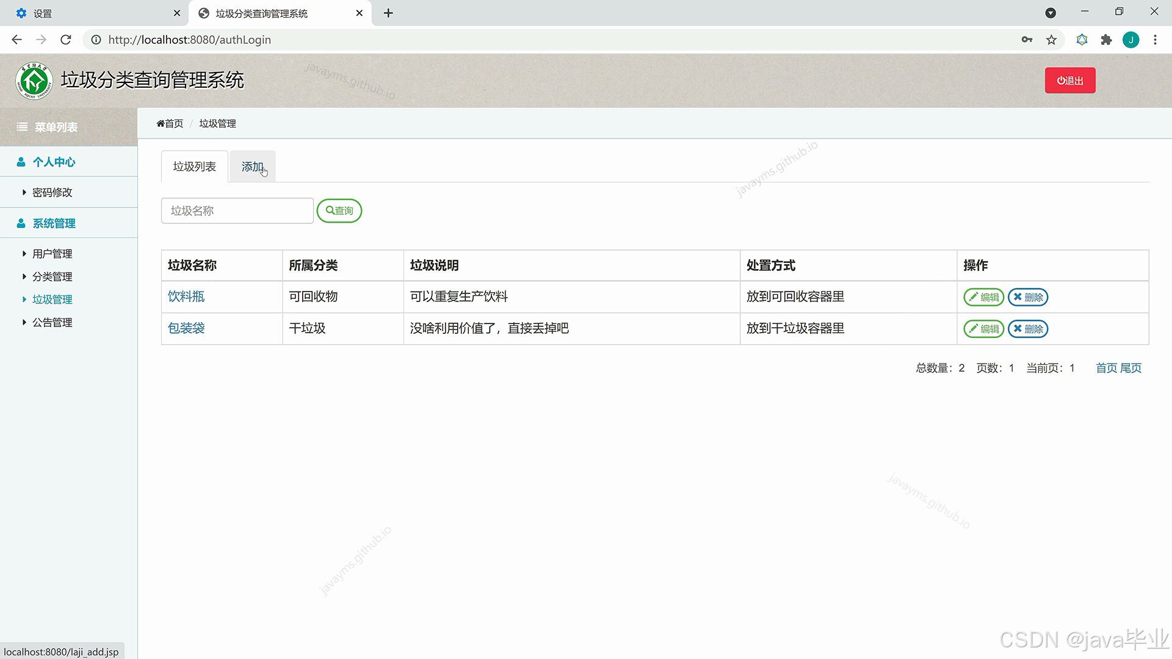Edit the 包装袋 row
Image resolution: width=1172 pixels, height=659 pixels.
[x=983, y=329]
